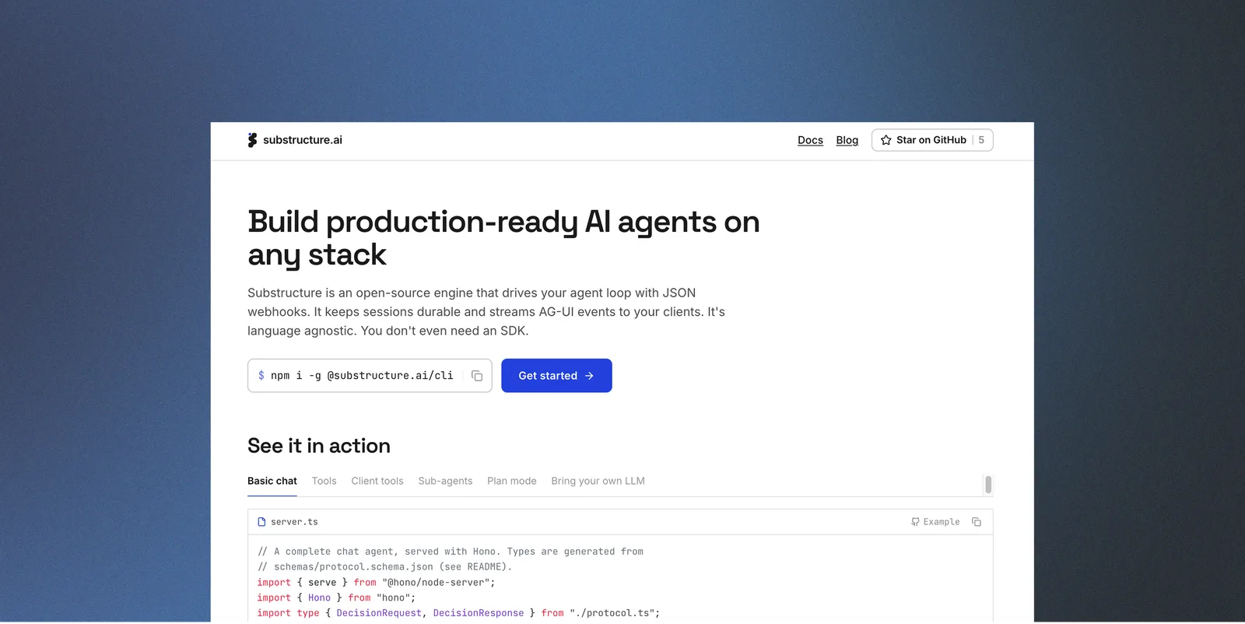Open Bring your own LLM tab

pyautogui.click(x=598, y=481)
